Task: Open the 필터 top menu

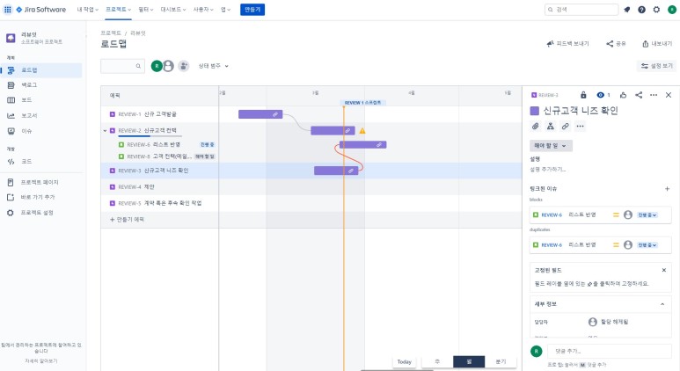Action: pyautogui.click(x=145, y=10)
